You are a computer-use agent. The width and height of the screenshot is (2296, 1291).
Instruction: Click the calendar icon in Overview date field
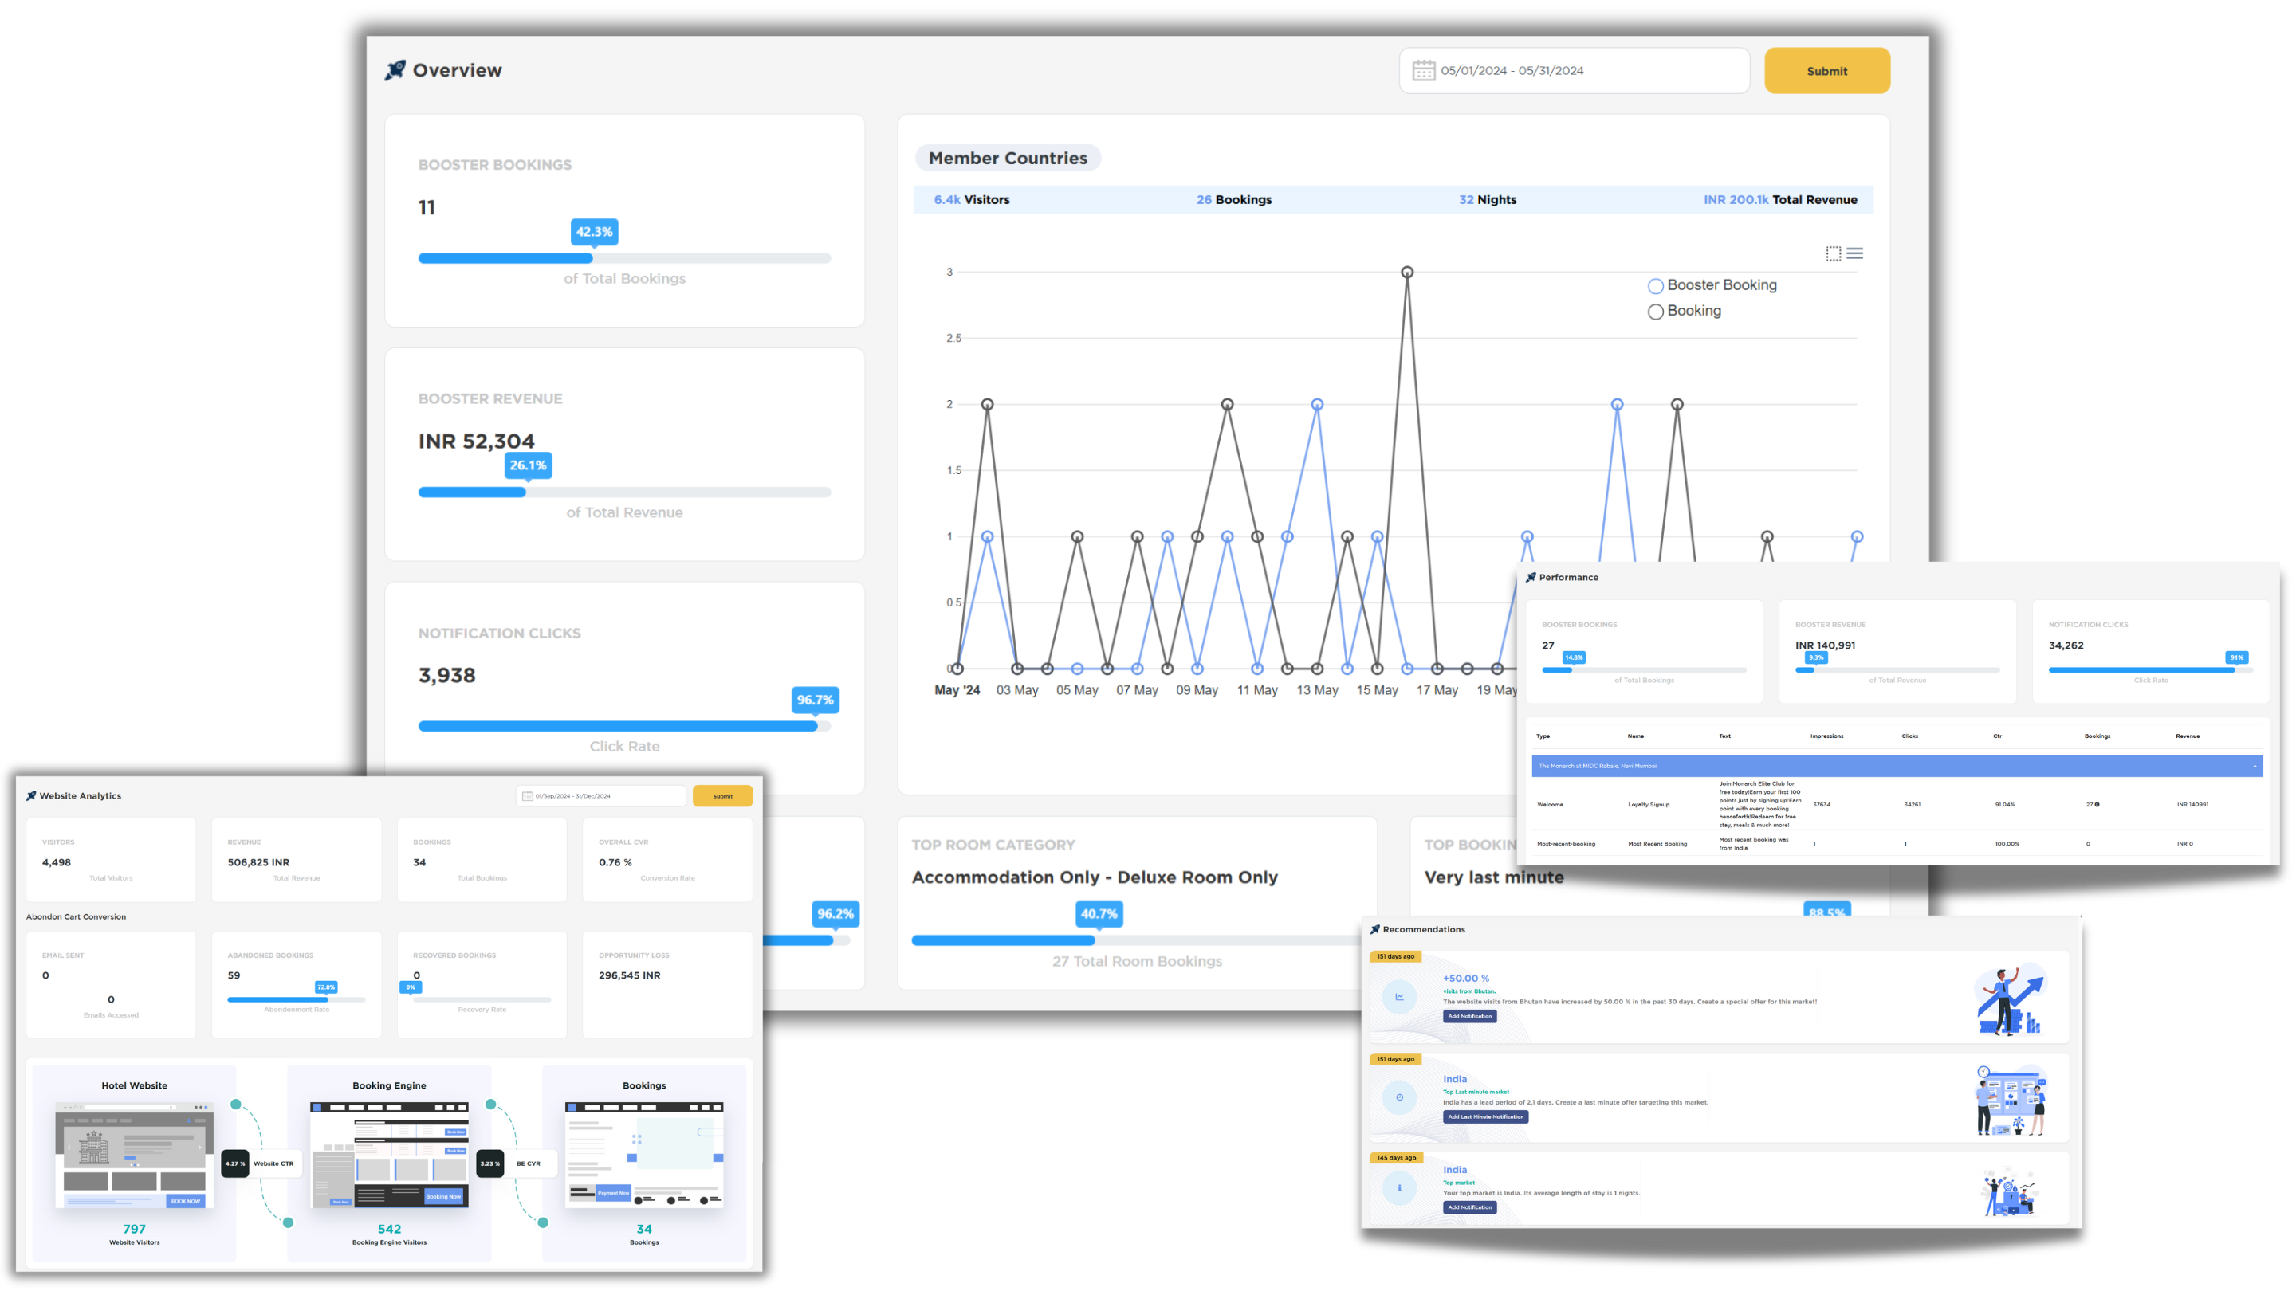tap(1423, 70)
